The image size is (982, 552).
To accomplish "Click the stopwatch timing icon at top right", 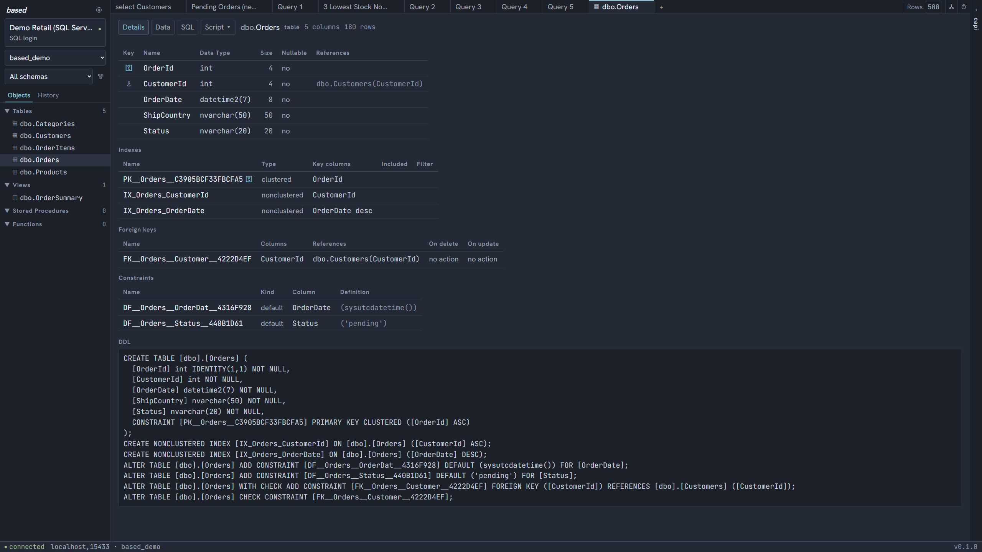I will point(964,7).
